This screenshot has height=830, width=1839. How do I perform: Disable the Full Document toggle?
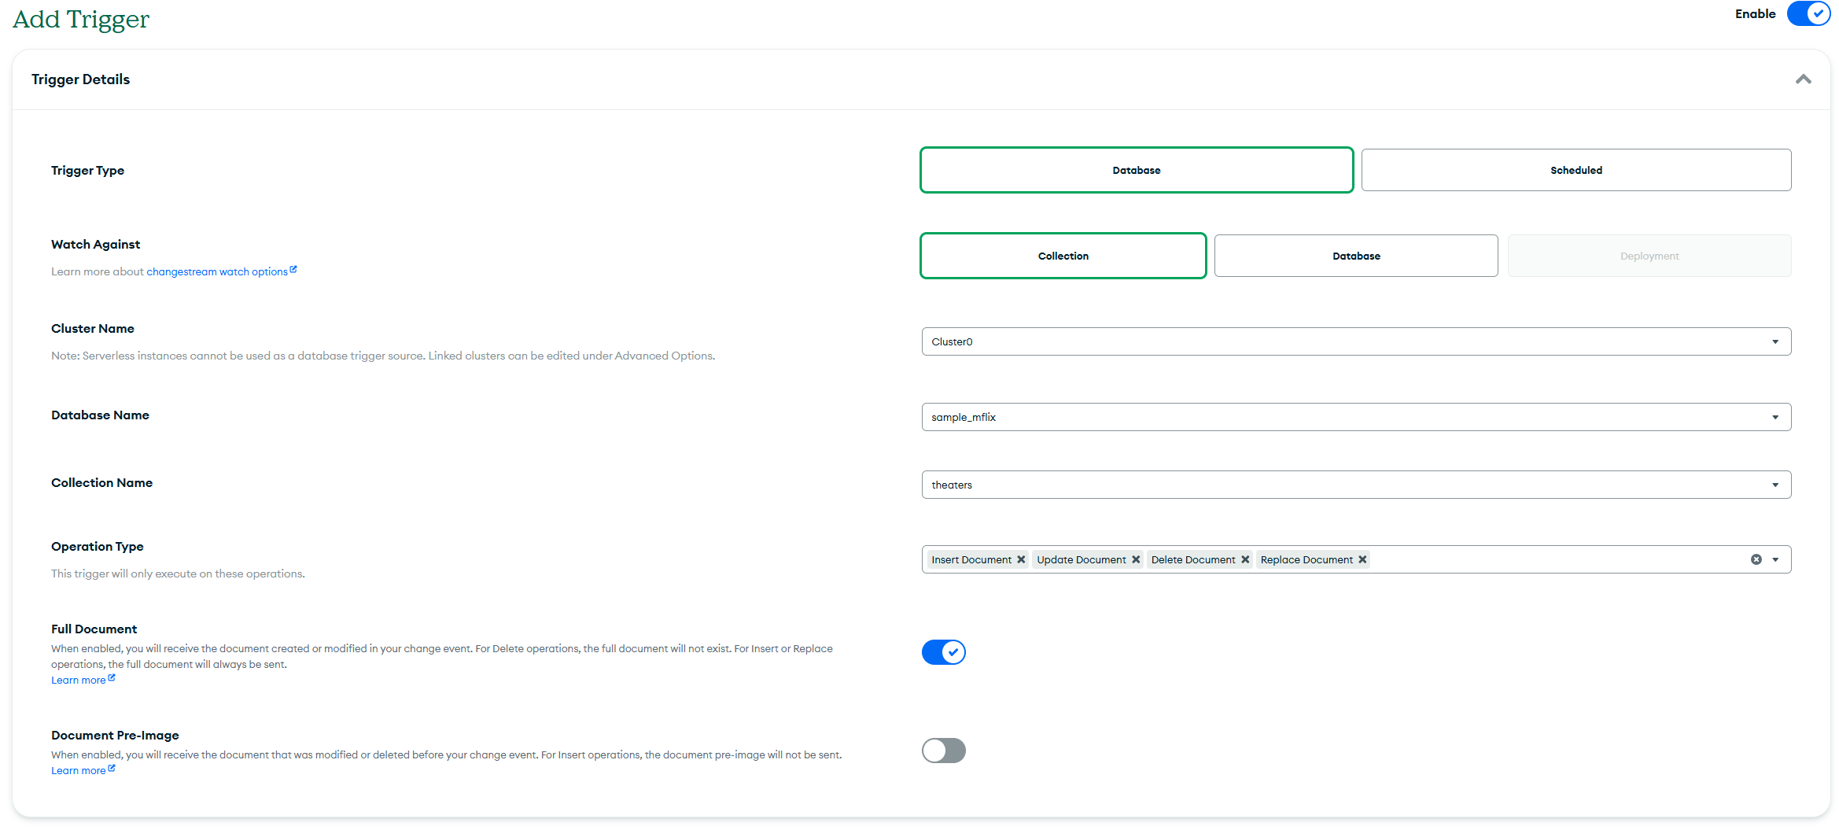[x=943, y=652]
